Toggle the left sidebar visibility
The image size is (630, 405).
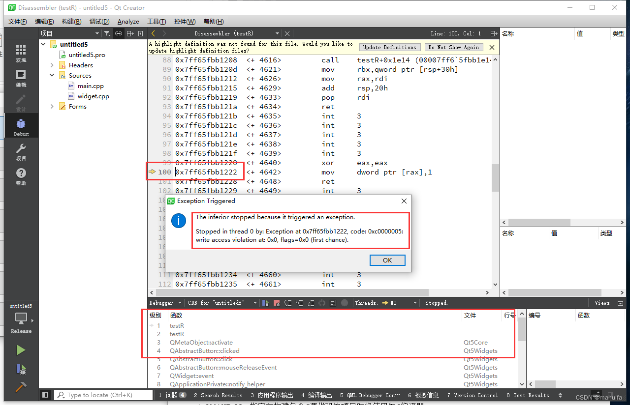pos(45,395)
